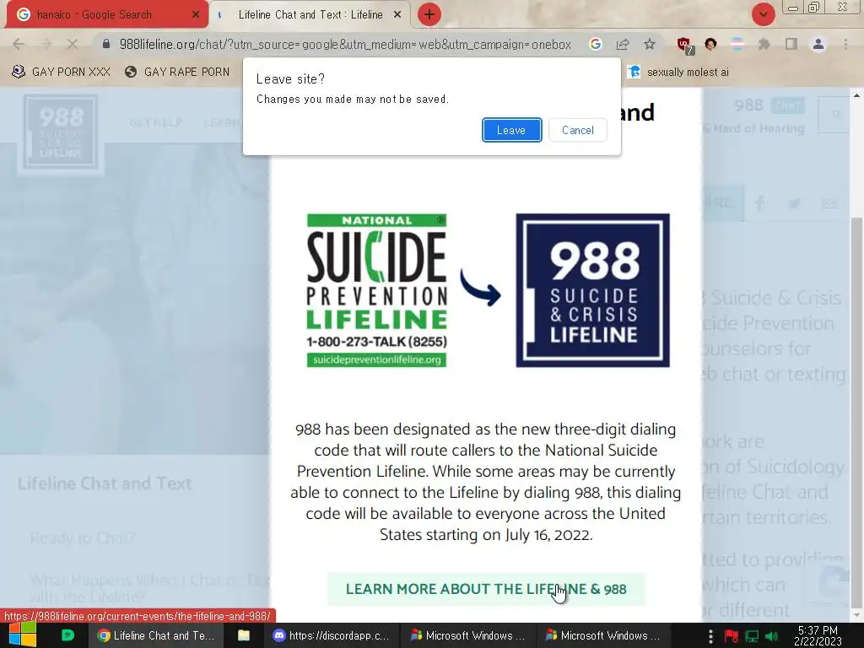864x648 pixels.
Task: Open the Discord taskbar item
Action: tap(331, 635)
